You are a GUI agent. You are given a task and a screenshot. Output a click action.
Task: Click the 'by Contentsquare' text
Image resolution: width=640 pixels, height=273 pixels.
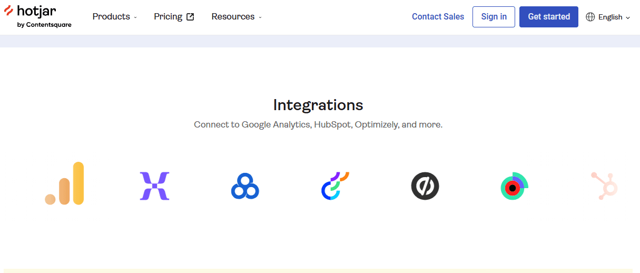click(44, 25)
